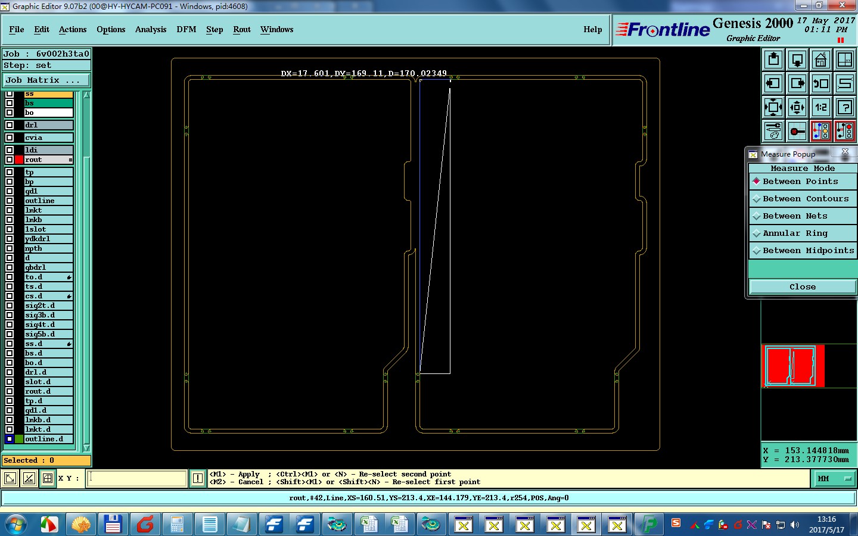
Task: Click the Home view house icon
Action: pos(821,60)
